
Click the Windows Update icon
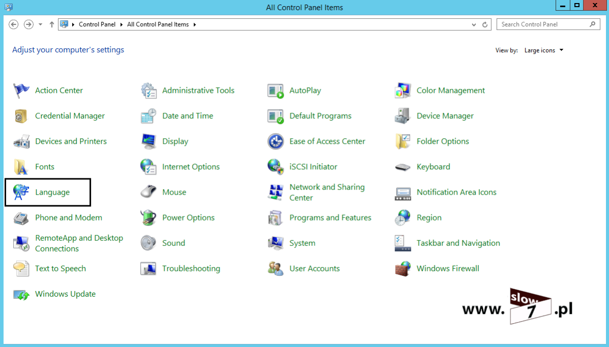tap(21, 294)
